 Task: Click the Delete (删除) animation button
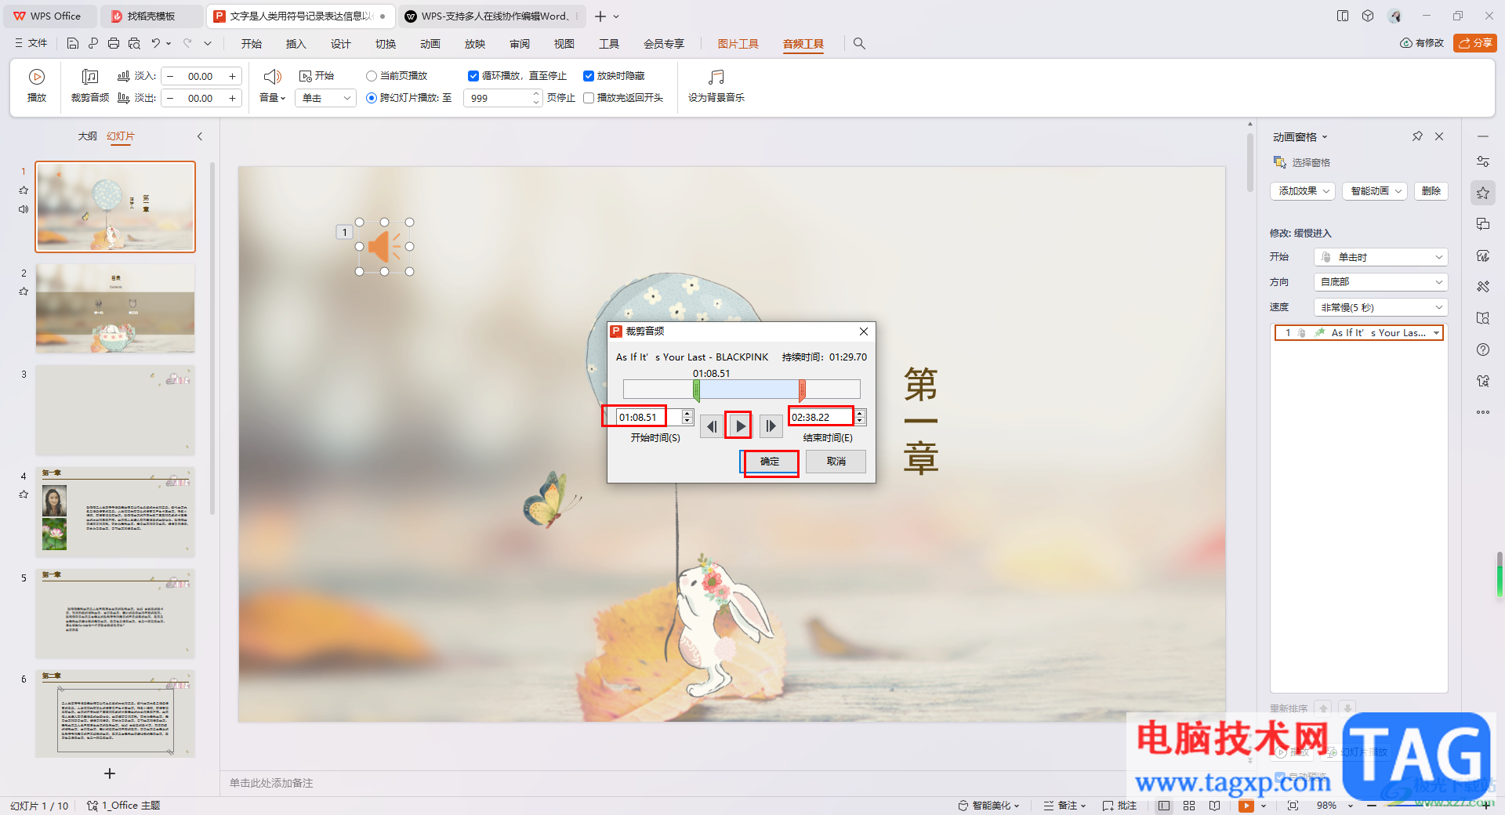(x=1431, y=191)
